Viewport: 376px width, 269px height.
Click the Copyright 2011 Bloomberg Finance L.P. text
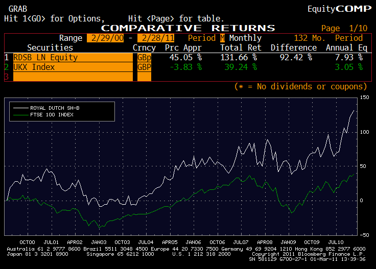click(309, 254)
